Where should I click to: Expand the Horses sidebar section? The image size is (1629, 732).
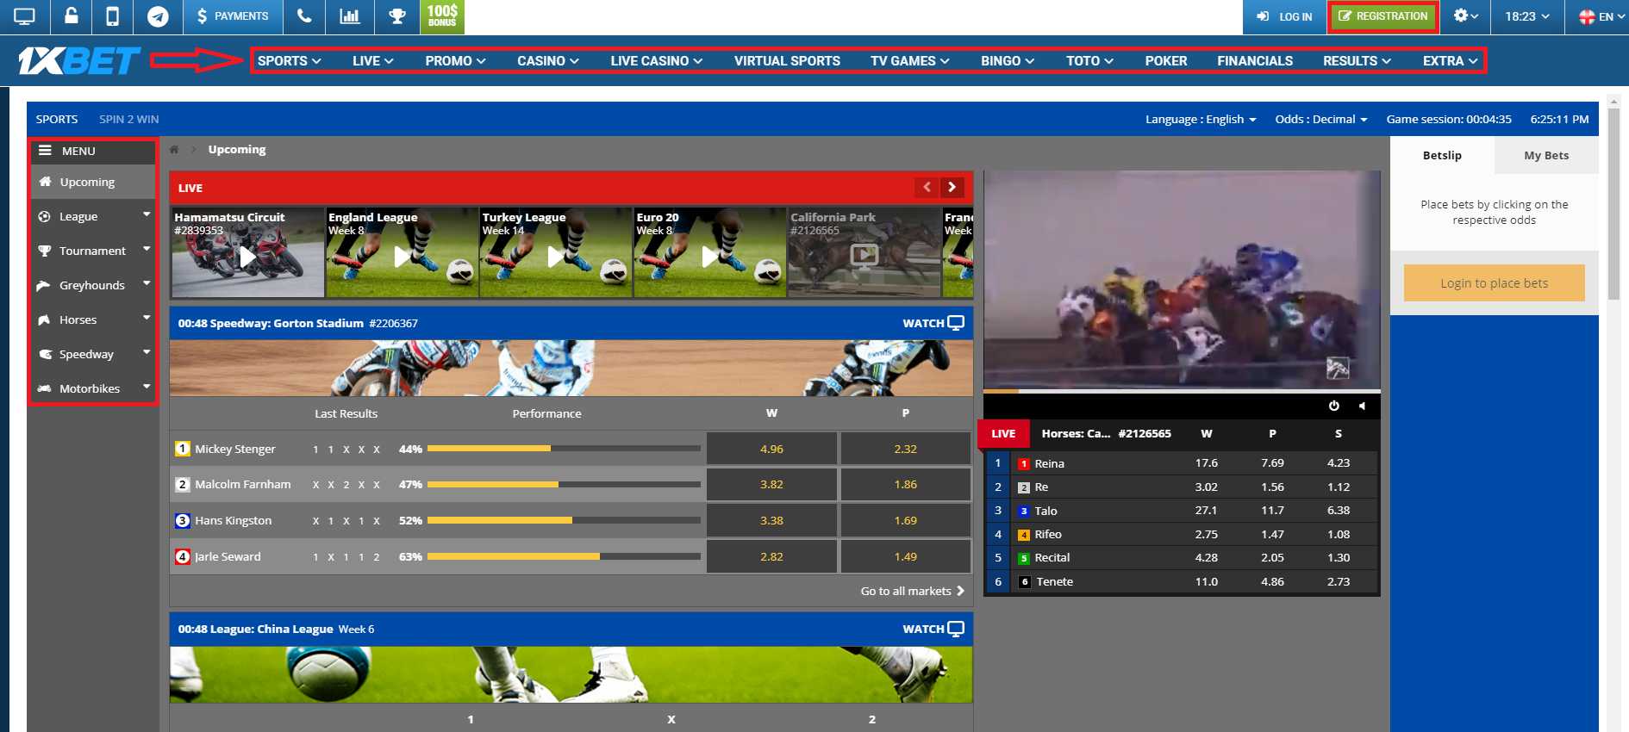point(147,318)
